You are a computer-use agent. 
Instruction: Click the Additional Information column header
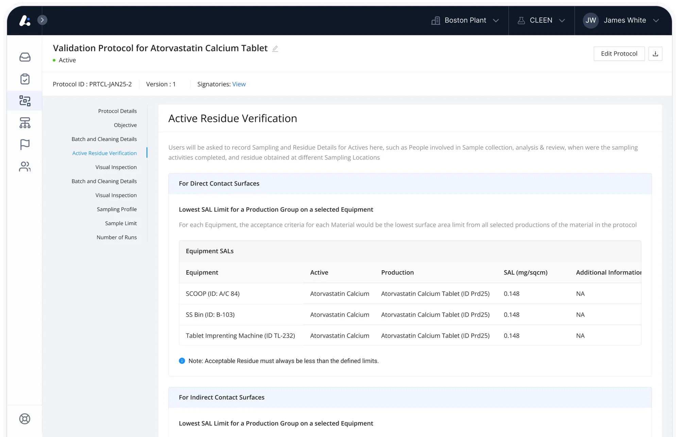(x=608, y=272)
